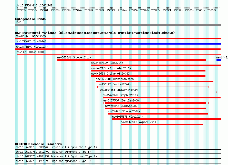Select esv2654468 (McKernan2009) label
The image size is (228, 165).
(119, 90)
